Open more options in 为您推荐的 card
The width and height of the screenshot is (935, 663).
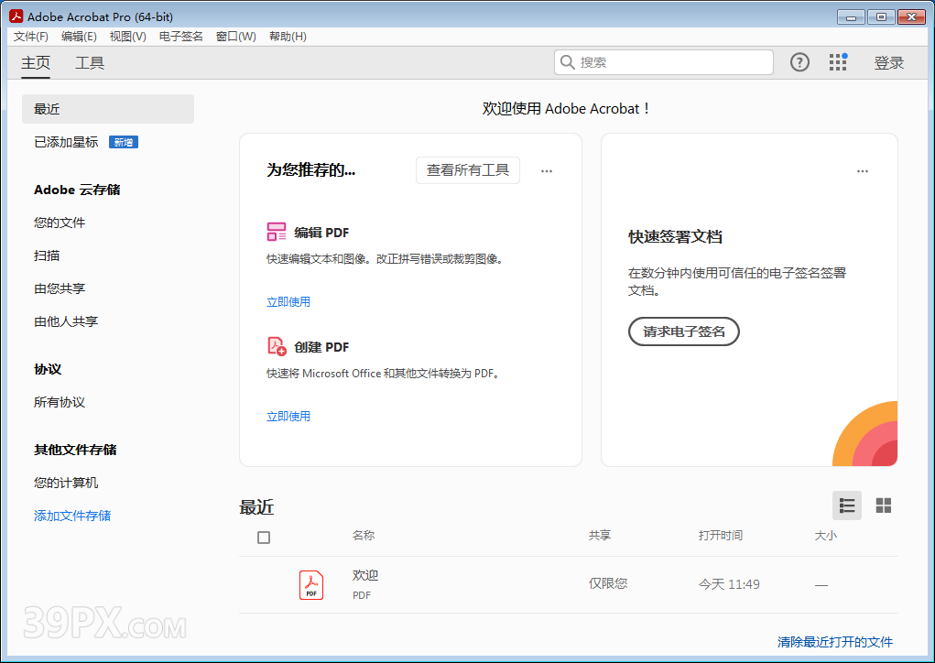tap(547, 171)
